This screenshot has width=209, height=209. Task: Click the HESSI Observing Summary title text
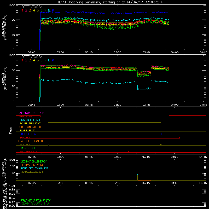point(111,2)
